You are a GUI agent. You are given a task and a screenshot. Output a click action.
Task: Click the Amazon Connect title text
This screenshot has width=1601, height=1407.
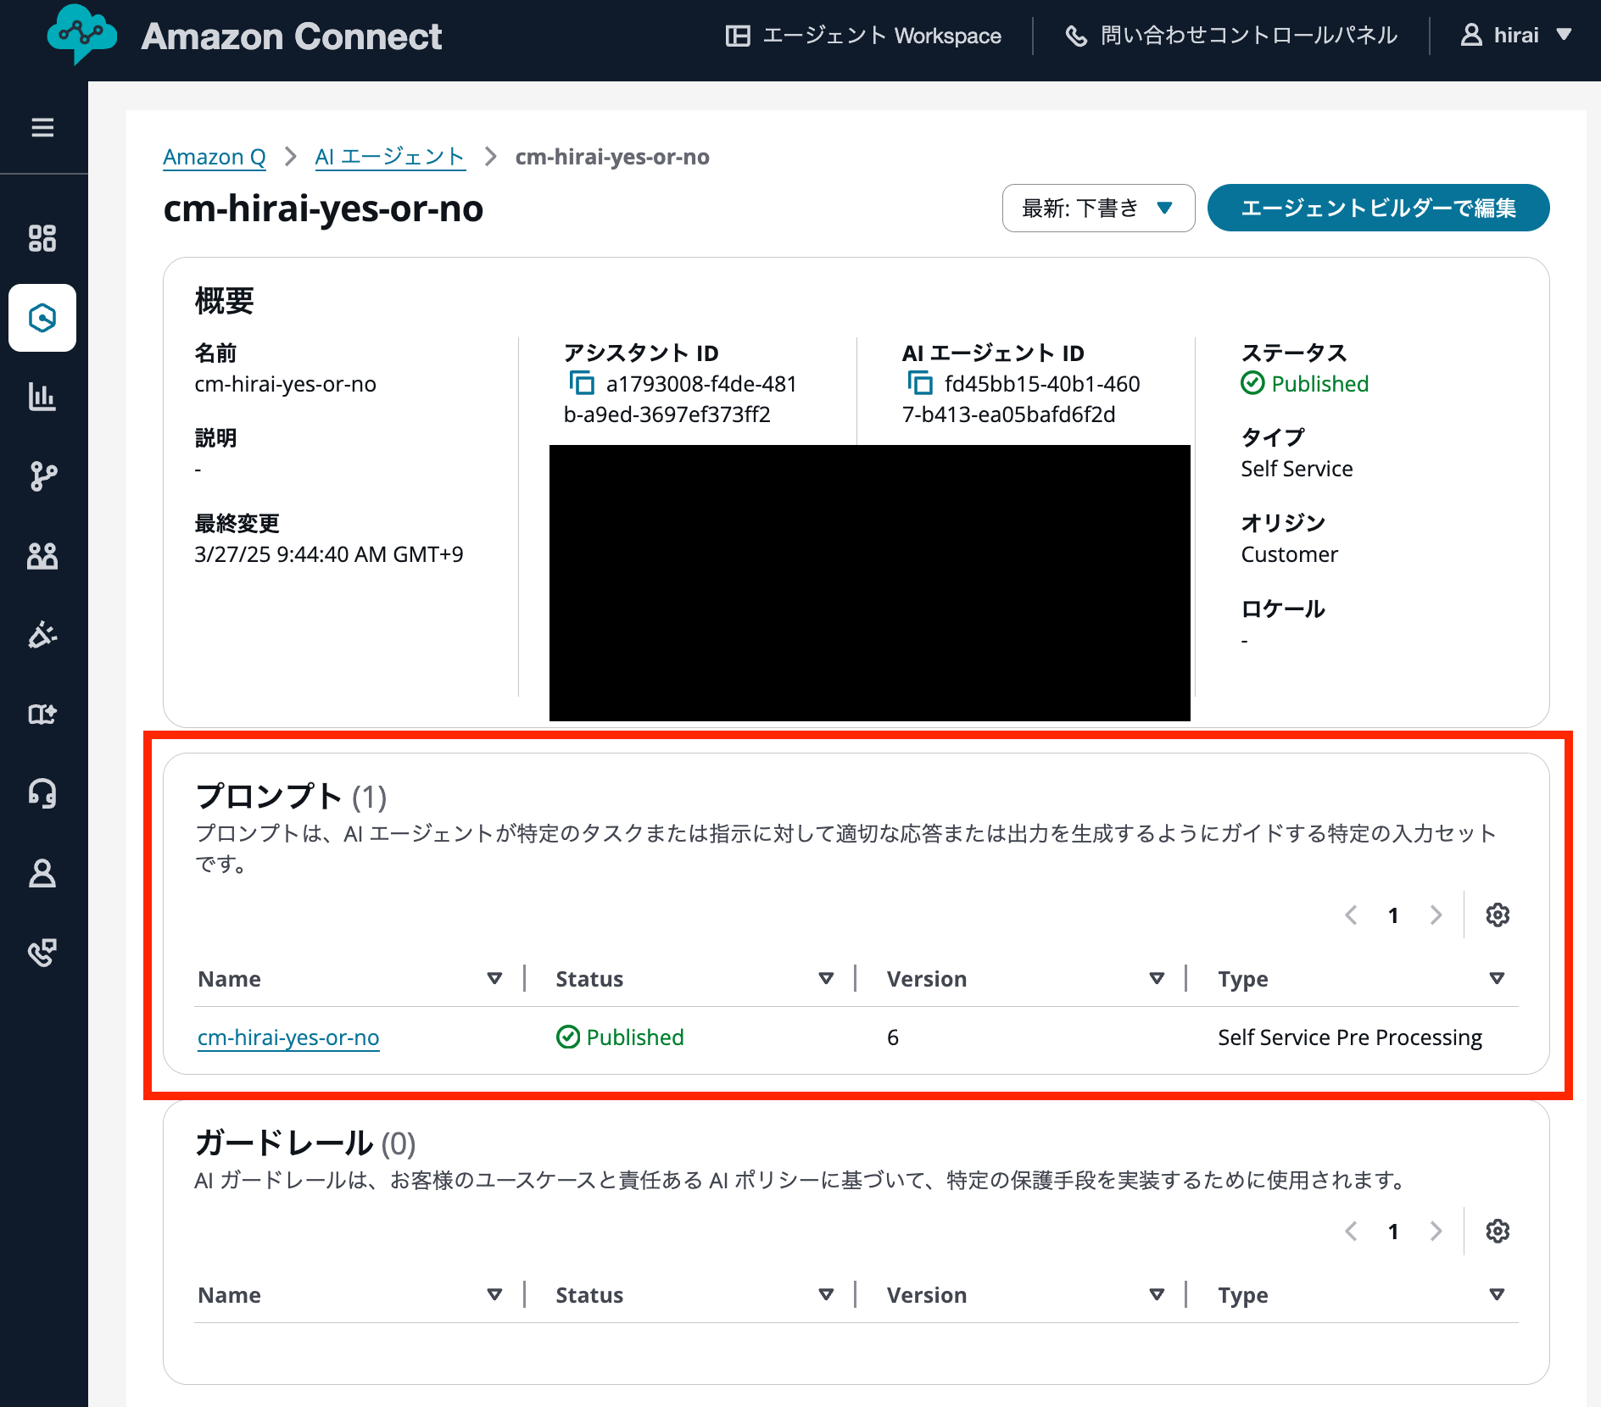tap(292, 36)
